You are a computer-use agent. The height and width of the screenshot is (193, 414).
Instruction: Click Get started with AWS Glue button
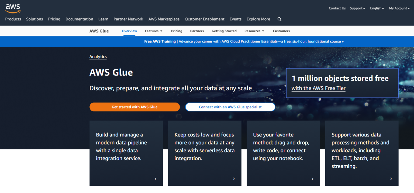[134, 107]
